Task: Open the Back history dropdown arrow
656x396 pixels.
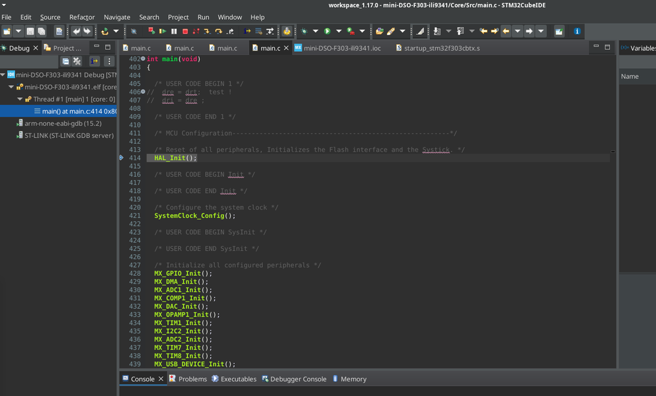Action: 517,32
